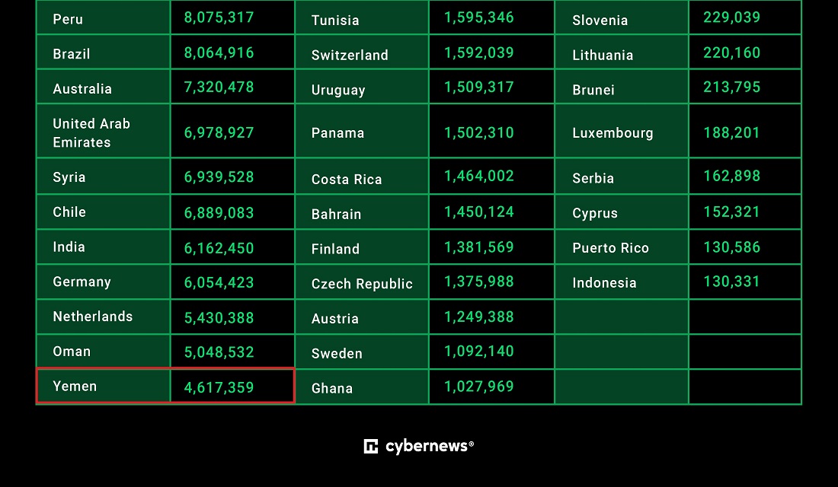Select the Slovenia value 229,039
Image resolution: width=838 pixels, height=487 pixels.
click(731, 17)
